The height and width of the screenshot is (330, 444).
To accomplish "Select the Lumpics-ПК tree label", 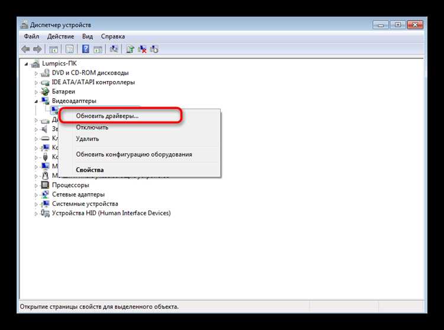I will pos(59,63).
